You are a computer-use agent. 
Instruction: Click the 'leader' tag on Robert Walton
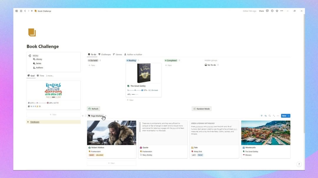(x=92, y=155)
